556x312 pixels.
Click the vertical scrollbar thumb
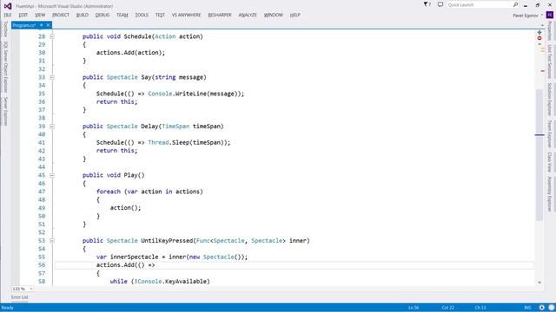539,154
